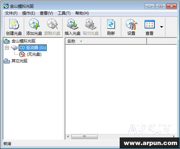Click the greyed 取出光盘 toolbar icon
The image size is (180, 149).
[x=91, y=24]
